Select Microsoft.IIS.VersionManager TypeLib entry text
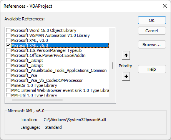 (x=46, y=50)
